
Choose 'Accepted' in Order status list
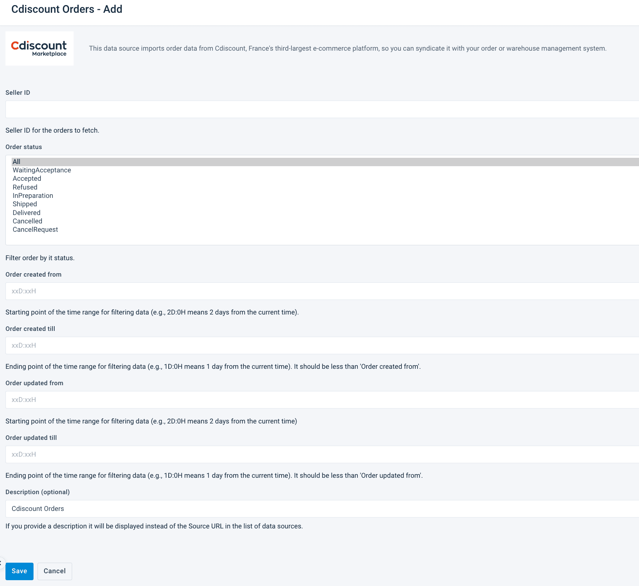pyautogui.click(x=27, y=179)
